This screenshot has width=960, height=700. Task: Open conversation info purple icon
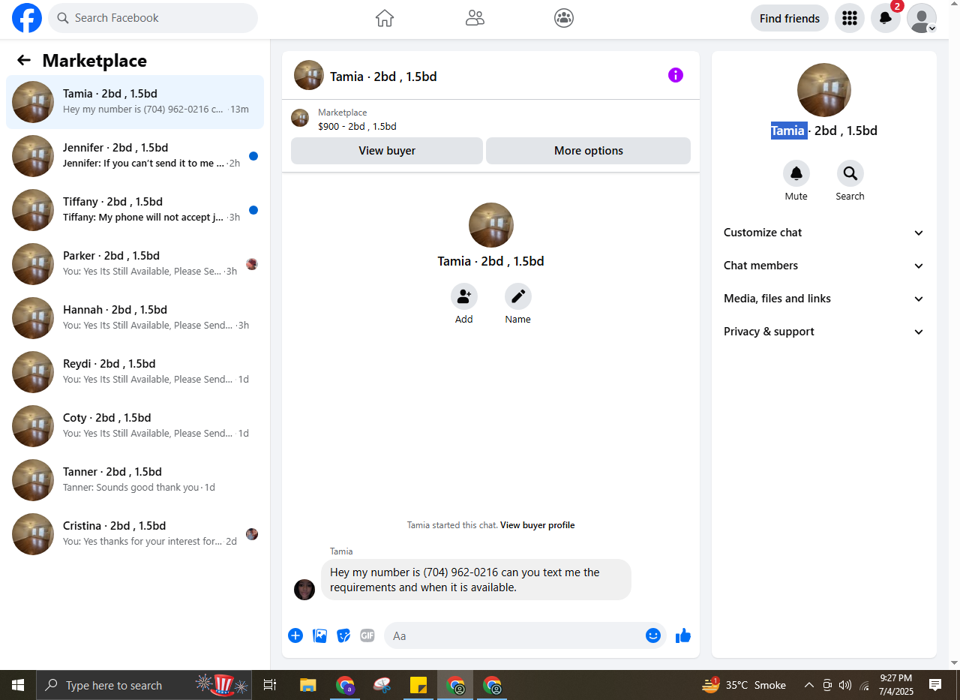676,75
